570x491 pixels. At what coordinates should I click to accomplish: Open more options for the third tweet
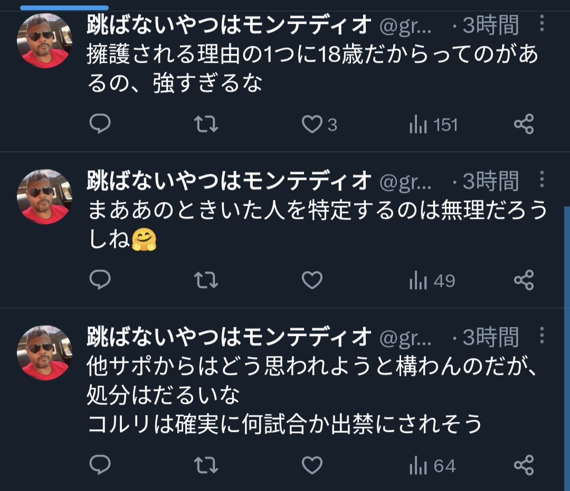tap(542, 335)
